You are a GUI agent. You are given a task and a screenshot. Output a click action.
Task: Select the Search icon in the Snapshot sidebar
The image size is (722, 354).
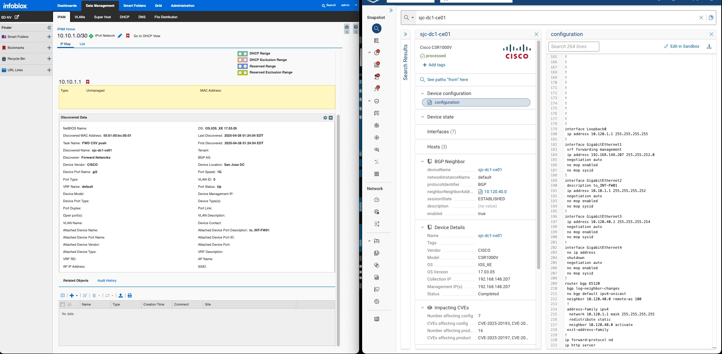point(377,28)
